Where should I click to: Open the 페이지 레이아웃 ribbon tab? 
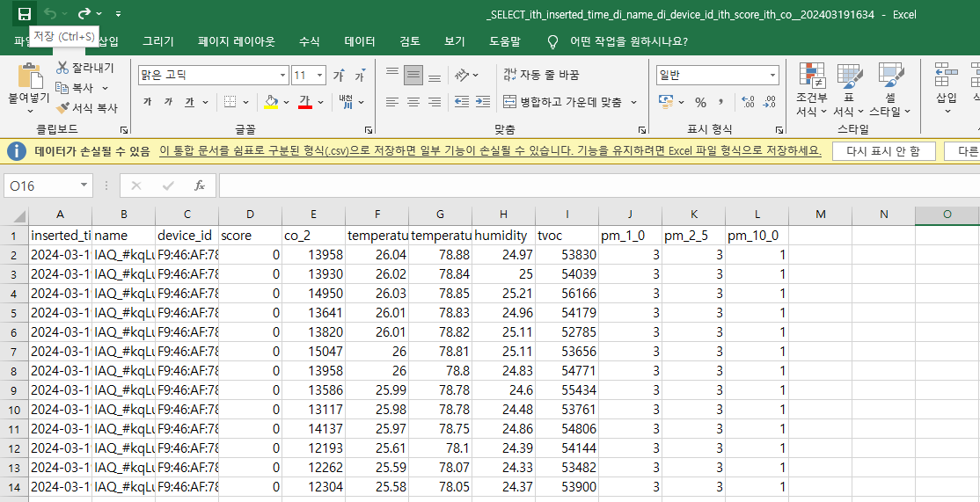[x=236, y=41]
